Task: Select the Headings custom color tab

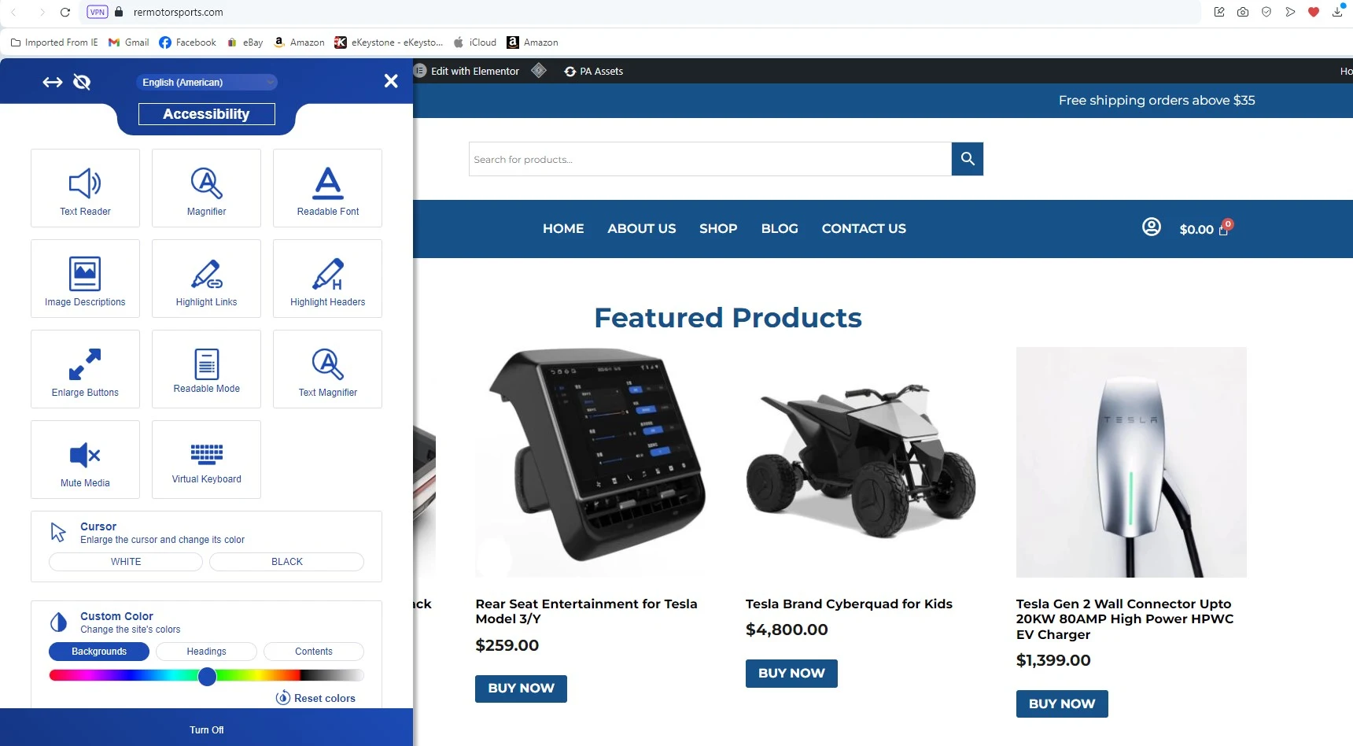Action: click(206, 652)
